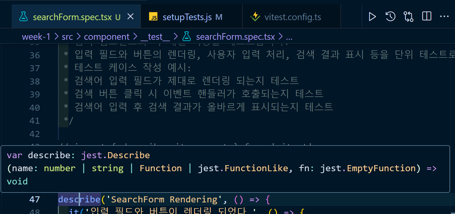Click the breadcrumb ellipsis symbol item

[289, 37]
